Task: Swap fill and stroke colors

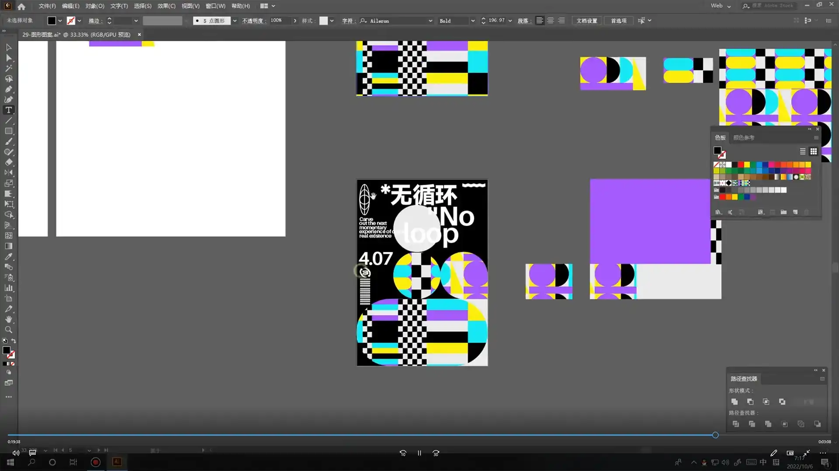Action: pyautogui.click(x=14, y=341)
